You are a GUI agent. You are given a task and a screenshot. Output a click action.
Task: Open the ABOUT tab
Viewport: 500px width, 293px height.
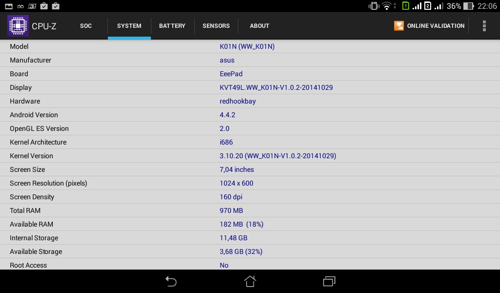coord(260,26)
